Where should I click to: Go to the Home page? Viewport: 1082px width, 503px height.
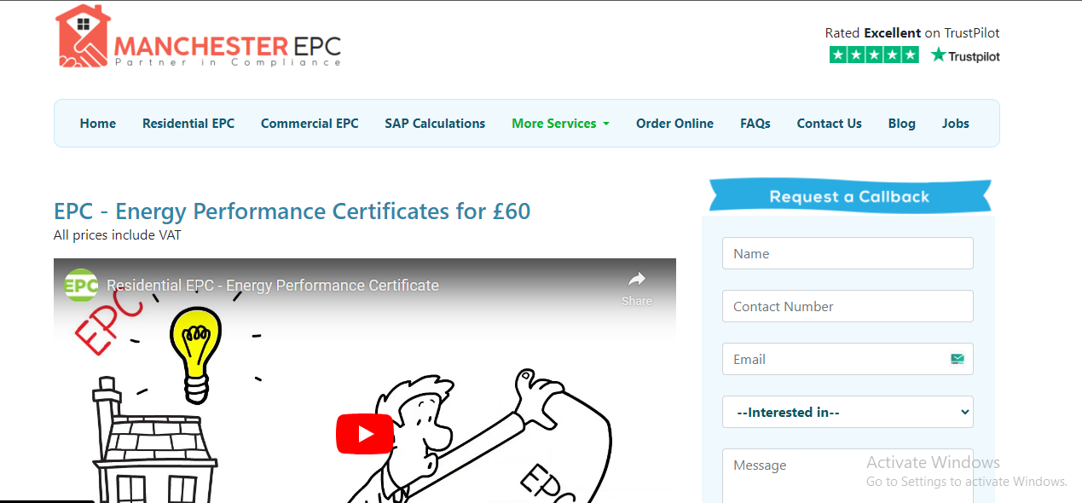[x=98, y=124]
